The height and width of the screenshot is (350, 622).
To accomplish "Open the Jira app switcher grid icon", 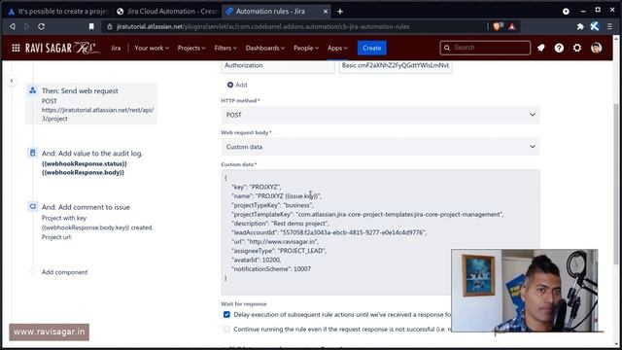I will (16, 48).
